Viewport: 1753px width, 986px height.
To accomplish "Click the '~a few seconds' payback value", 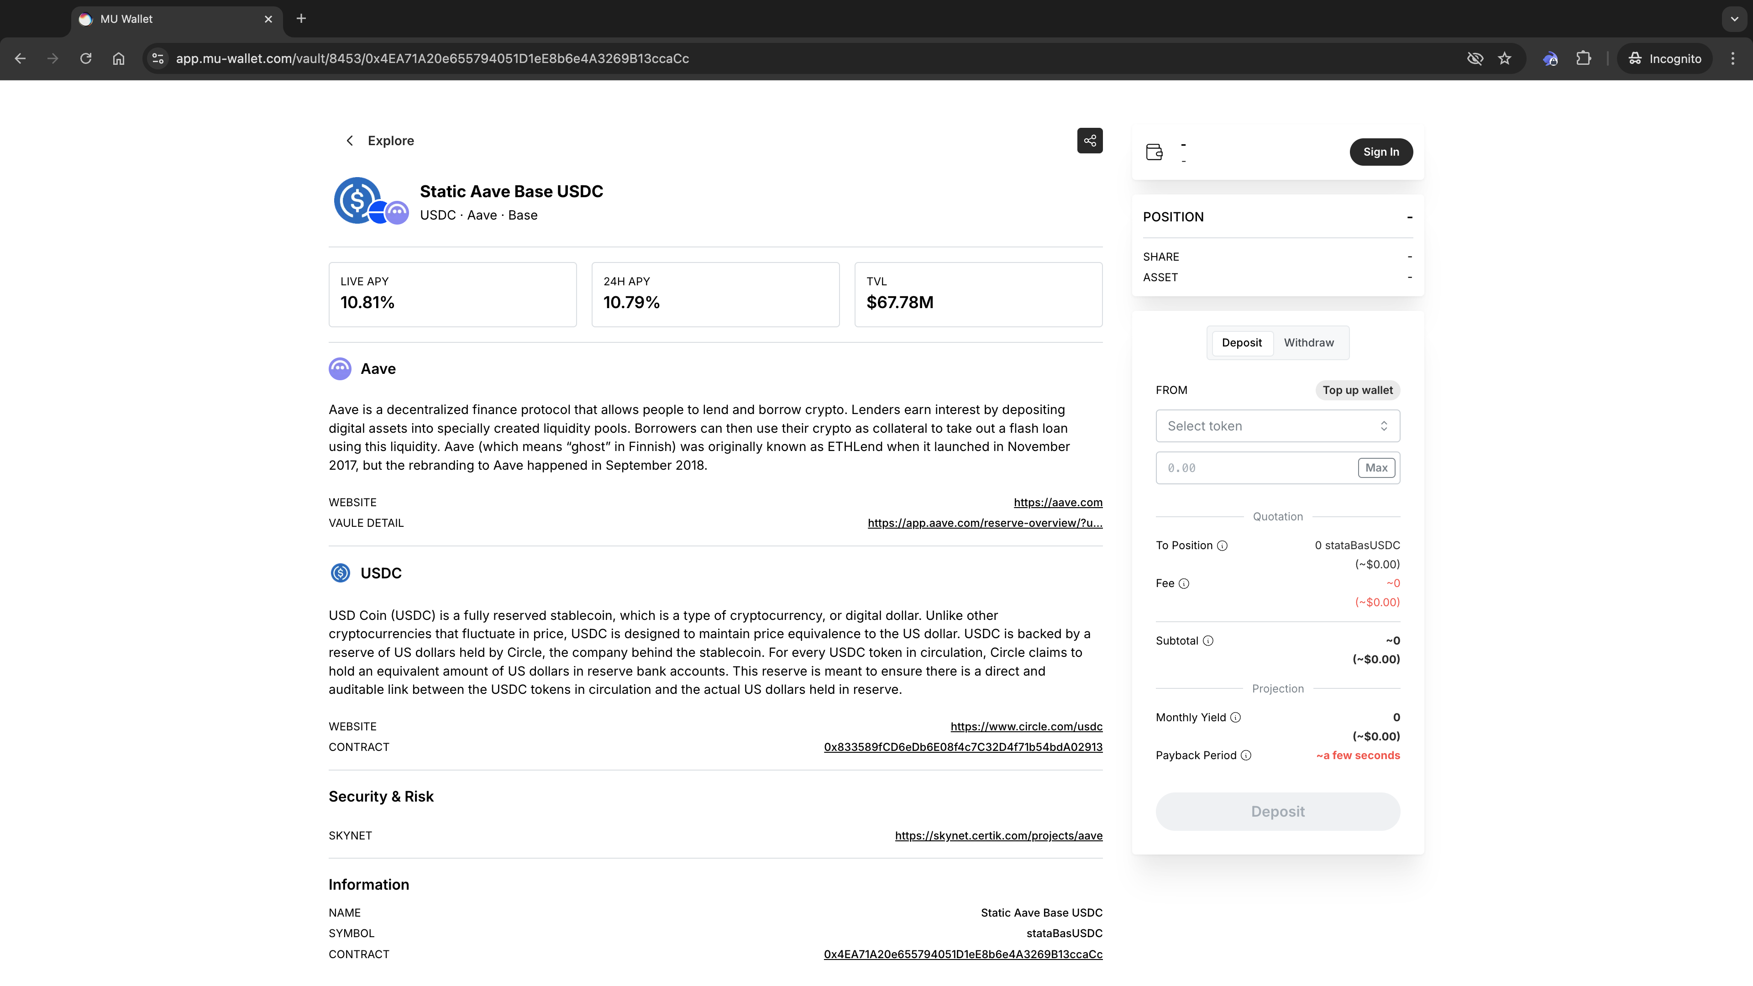I will (1358, 756).
